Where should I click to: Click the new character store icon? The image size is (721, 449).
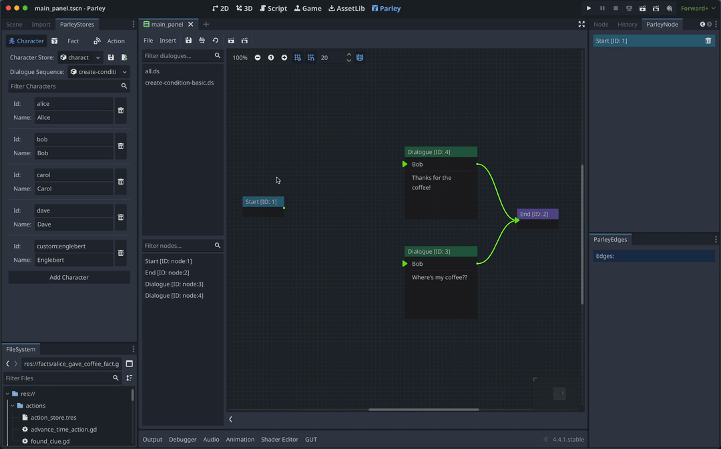[126, 57]
